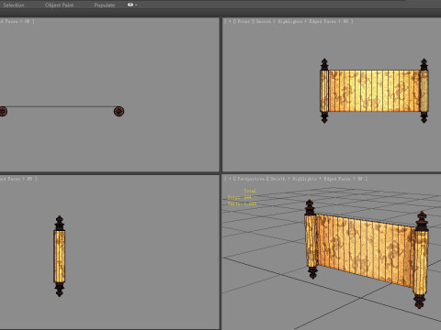Expand ribbon options dropdown arrow beside Populate
Screen dimensions: 441x330
(x=136, y=5)
